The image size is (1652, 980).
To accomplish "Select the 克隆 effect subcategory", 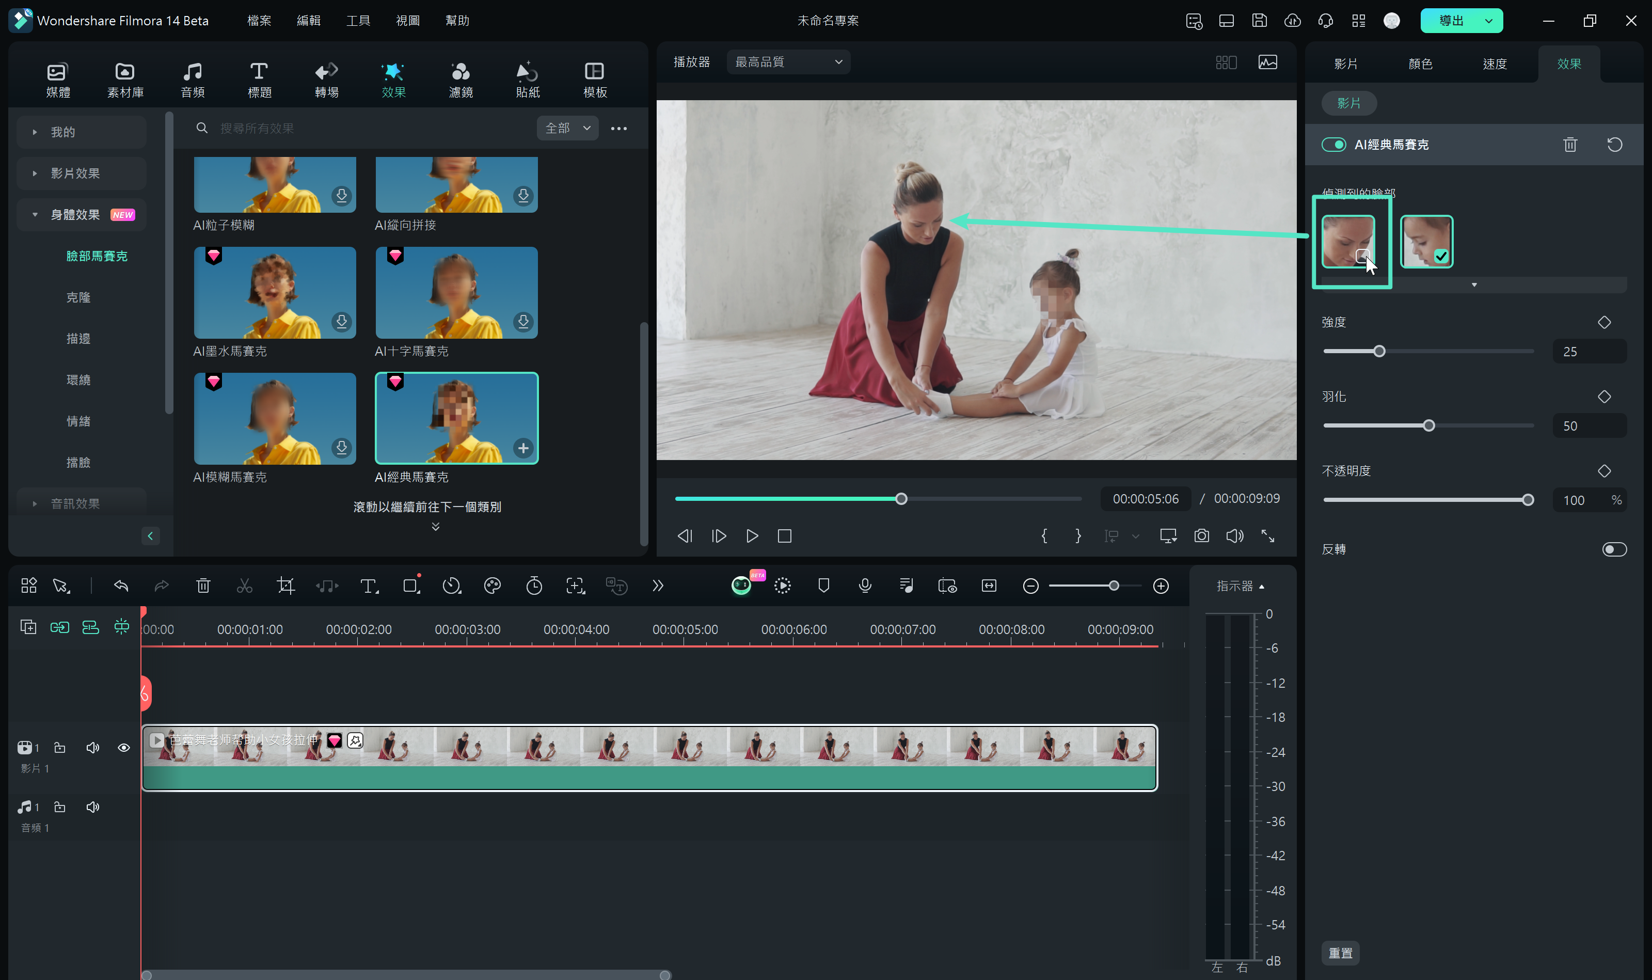I will pos(78,297).
